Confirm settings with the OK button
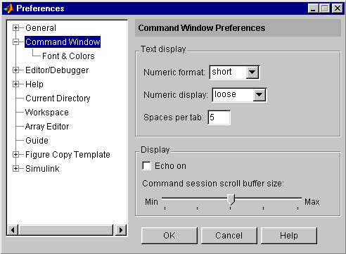 (x=169, y=236)
